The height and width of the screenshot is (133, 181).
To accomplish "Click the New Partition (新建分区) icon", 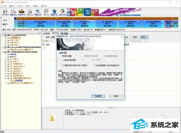I will coord(38,12).
